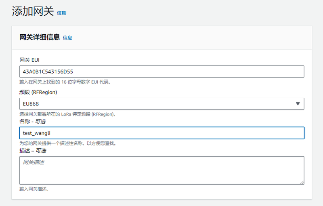Click the 信息 link beside 添加网关 title

tap(61, 13)
